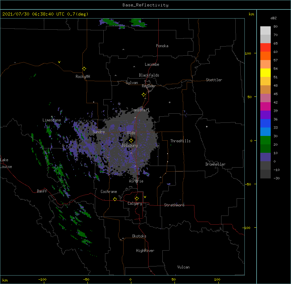Click the magenta 42 dBZ legend swatch
The image size is (291, 284).
[x=265, y=106]
